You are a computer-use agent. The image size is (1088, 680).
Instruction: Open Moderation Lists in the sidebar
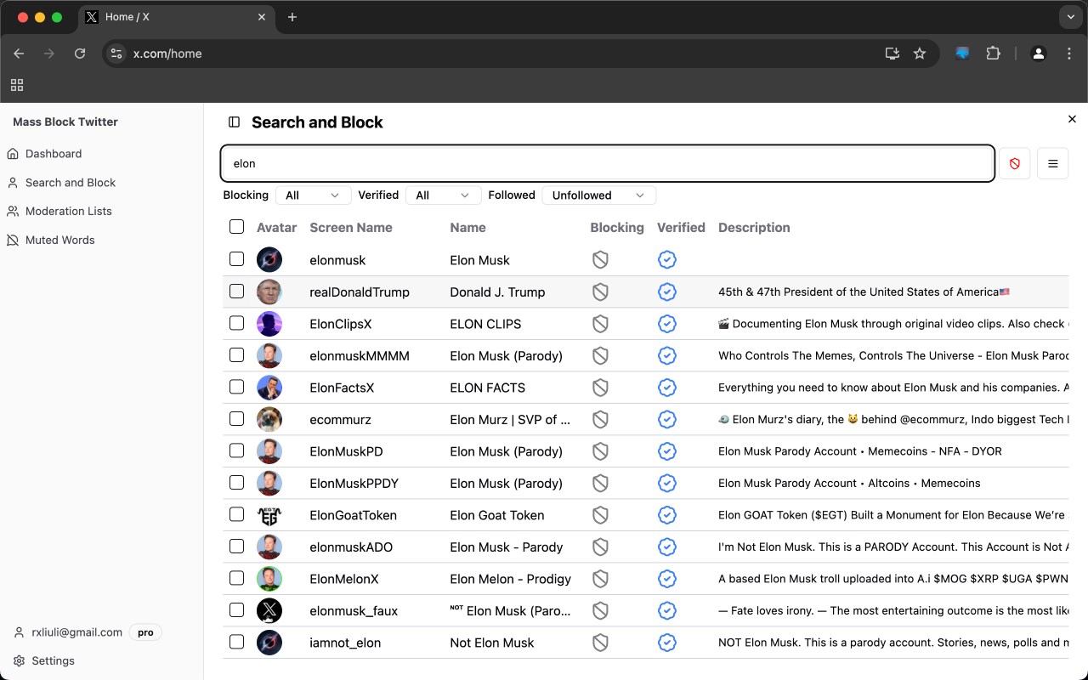68,211
